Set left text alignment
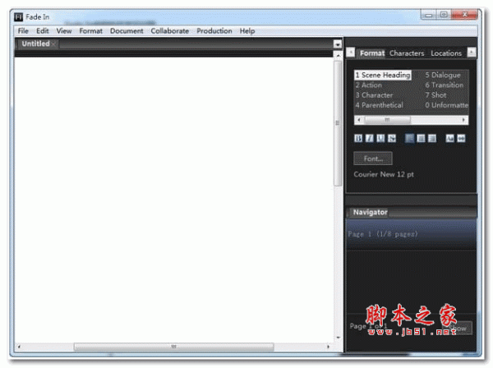493x368 pixels. coord(409,138)
